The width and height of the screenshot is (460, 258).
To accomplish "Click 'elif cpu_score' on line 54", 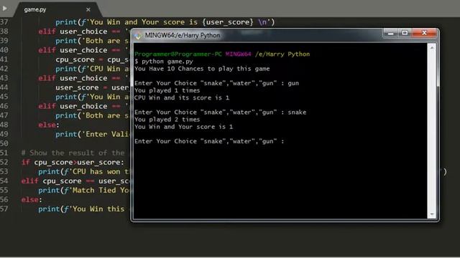I will pyautogui.click(x=51, y=181).
